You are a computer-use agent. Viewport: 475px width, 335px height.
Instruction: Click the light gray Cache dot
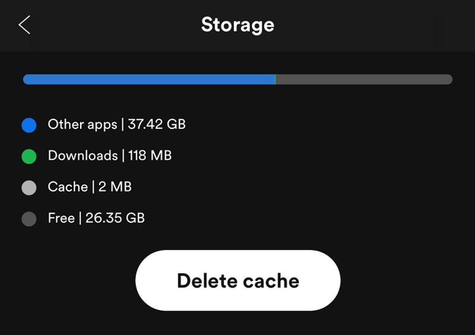point(29,188)
